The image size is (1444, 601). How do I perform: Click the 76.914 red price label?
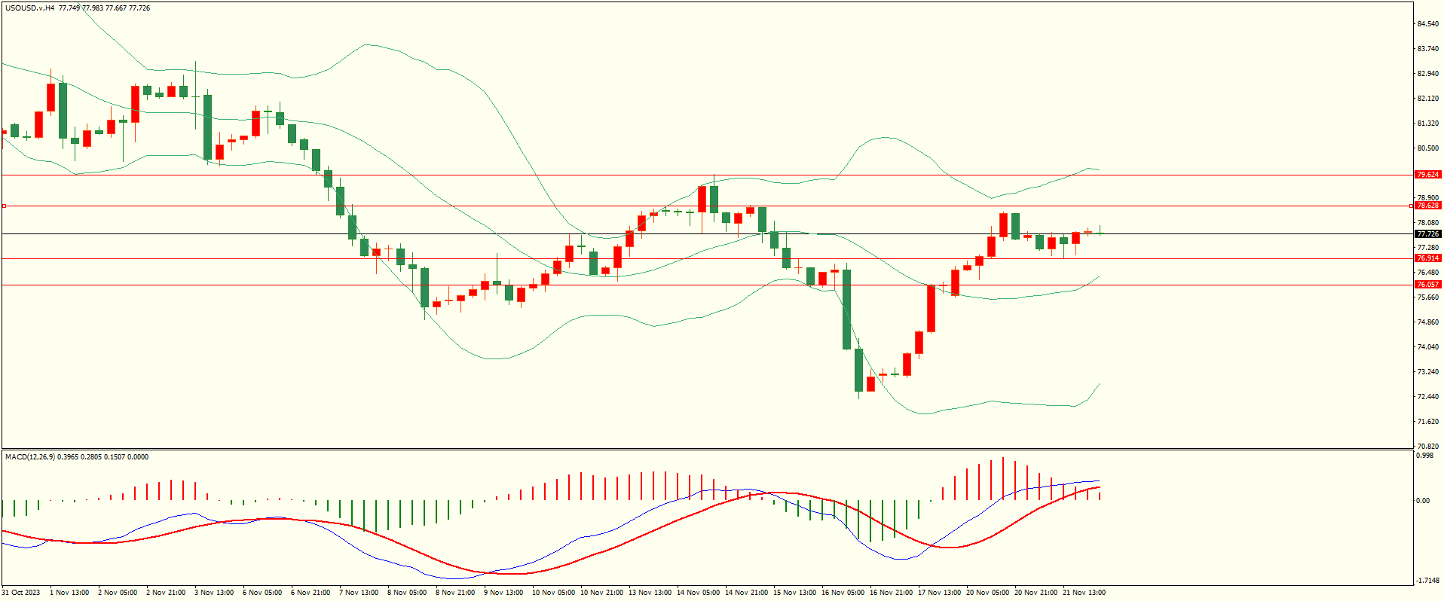pyautogui.click(x=1428, y=258)
